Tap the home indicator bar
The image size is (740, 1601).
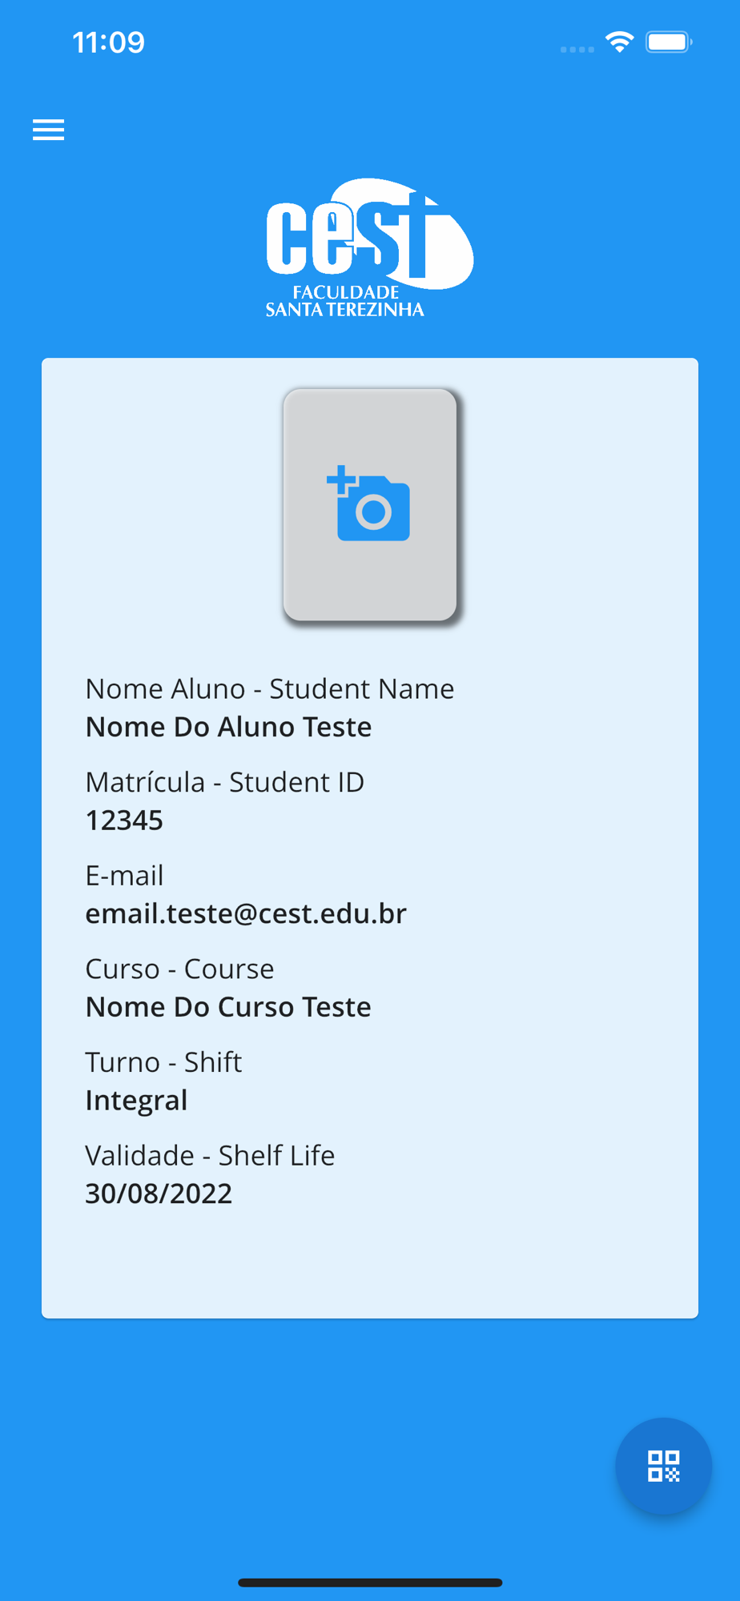370,1583
